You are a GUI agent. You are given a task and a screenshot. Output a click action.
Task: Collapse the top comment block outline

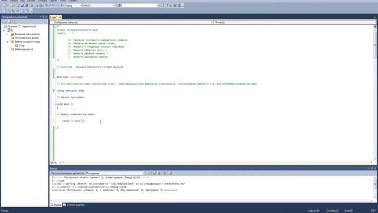point(56,26)
